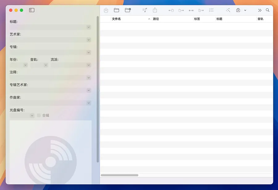Click the horizontal scrollbar under file list
This screenshot has width=278, height=190.
(x=120, y=175)
